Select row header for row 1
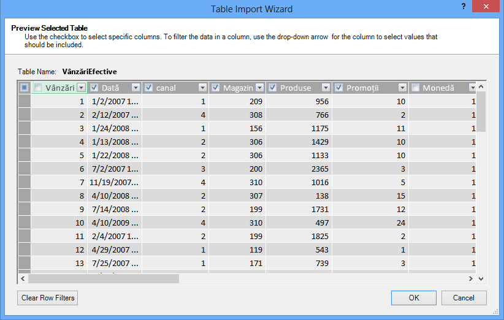This screenshot has width=504, height=320. [x=25, y=101]
